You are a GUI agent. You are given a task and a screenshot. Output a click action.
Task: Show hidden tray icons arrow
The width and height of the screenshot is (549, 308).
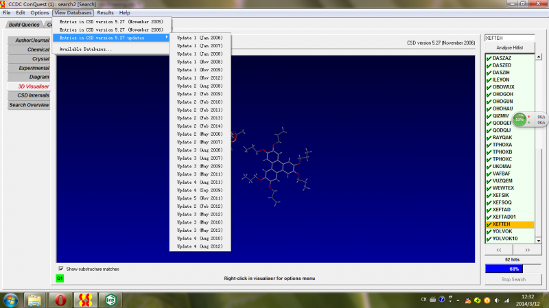[x=458, y=300]
